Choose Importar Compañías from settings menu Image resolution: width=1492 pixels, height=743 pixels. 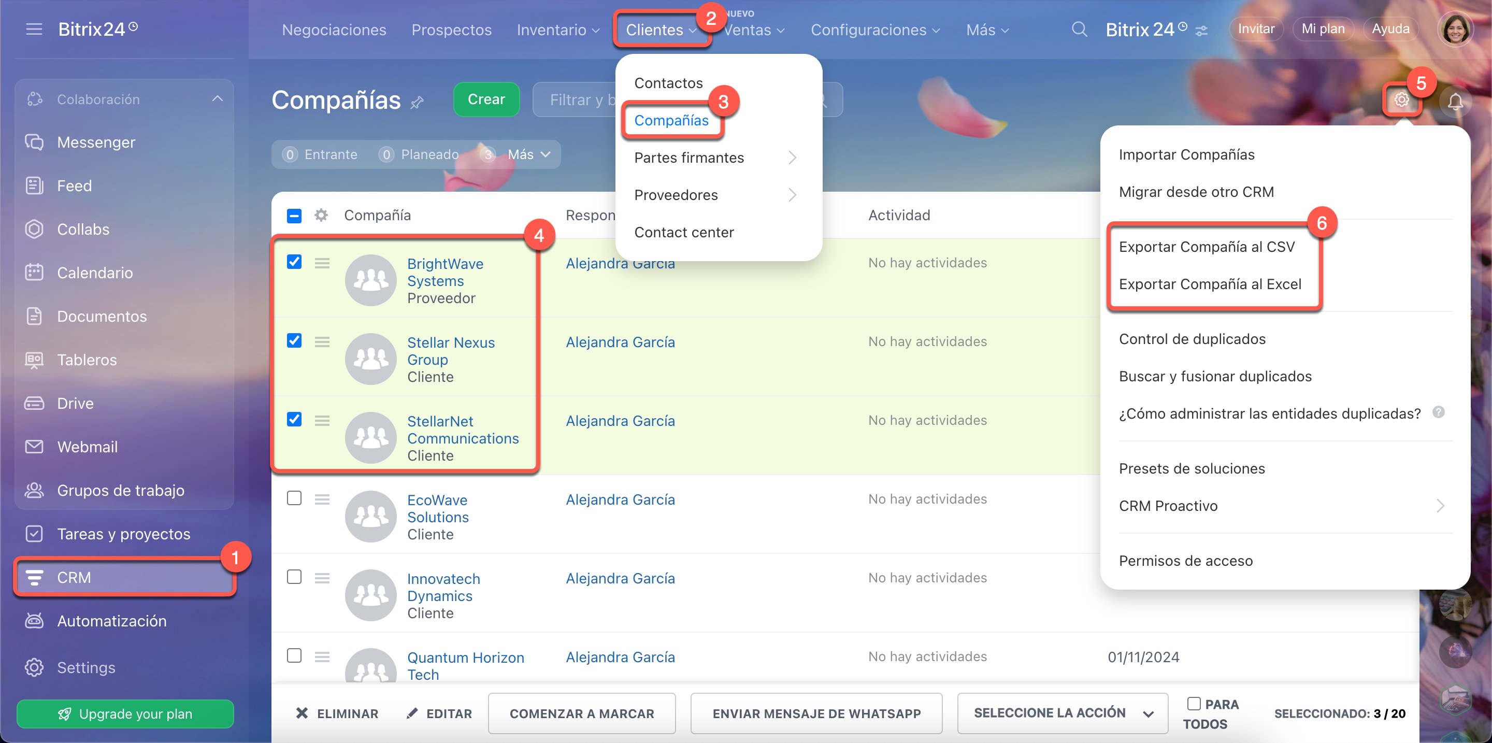click(1186, 154)
